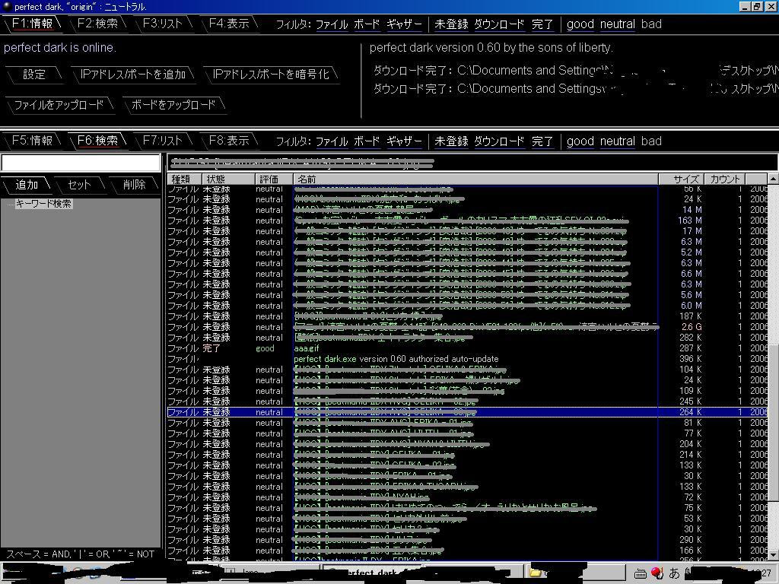Toggle ファイル filter in the upper filter bar
Image resolution: width=779 pixels, height=584 pixels.
332,24
